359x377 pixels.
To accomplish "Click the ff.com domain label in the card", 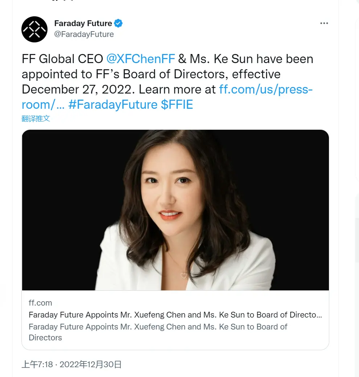I will [x=40, y=303].
